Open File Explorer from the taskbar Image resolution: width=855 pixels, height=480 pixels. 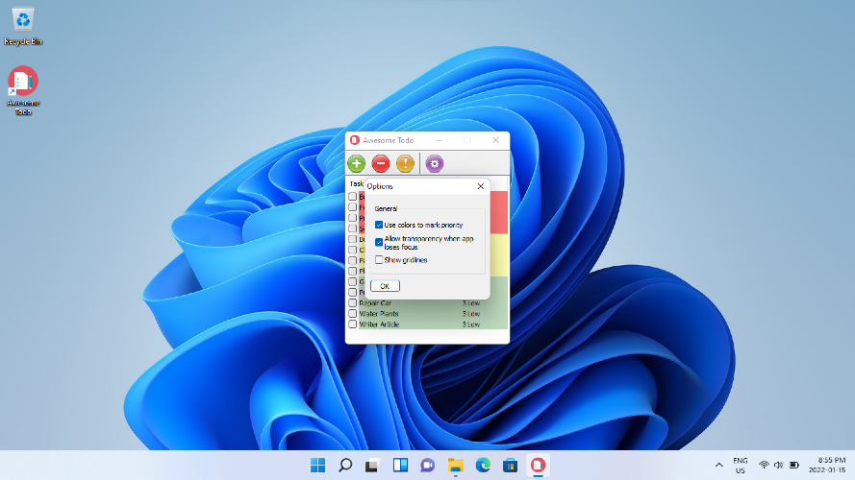click(x=456, y=466)
